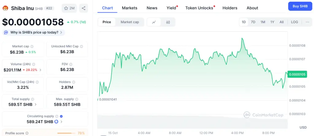Viewport: 314px width, 136px height.
Task: Open Why is SHIB's price up today
Action: (34, 32)
